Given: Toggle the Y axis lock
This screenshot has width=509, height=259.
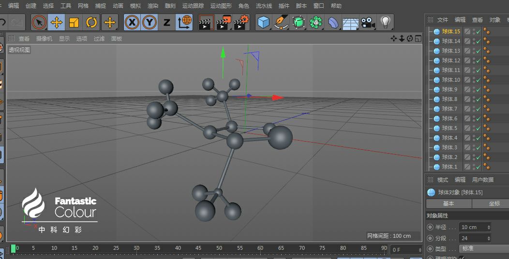Looking at the screenshot, I should point(150,22).
